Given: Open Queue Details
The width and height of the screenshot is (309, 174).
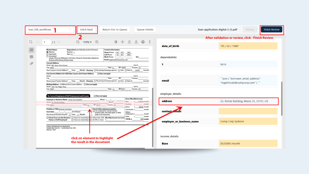Looking at the screenshot, I should coord(145,30).
